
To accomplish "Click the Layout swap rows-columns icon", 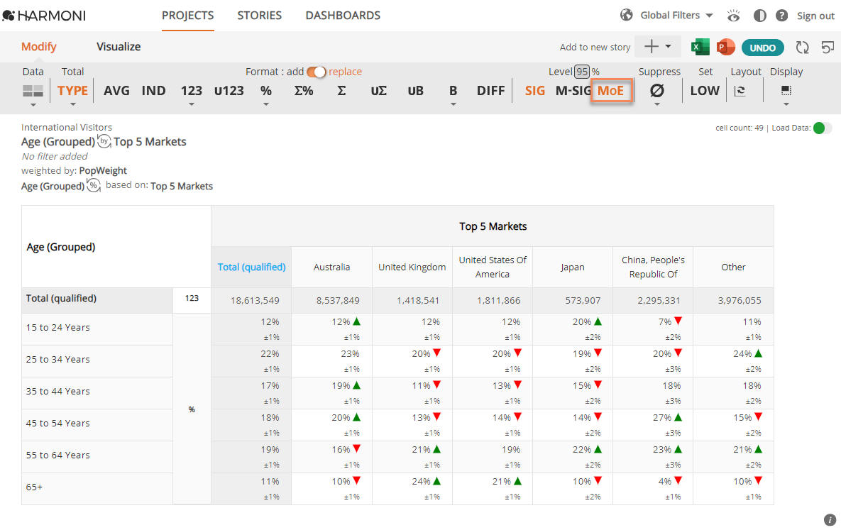I will [x=740, y=92].
